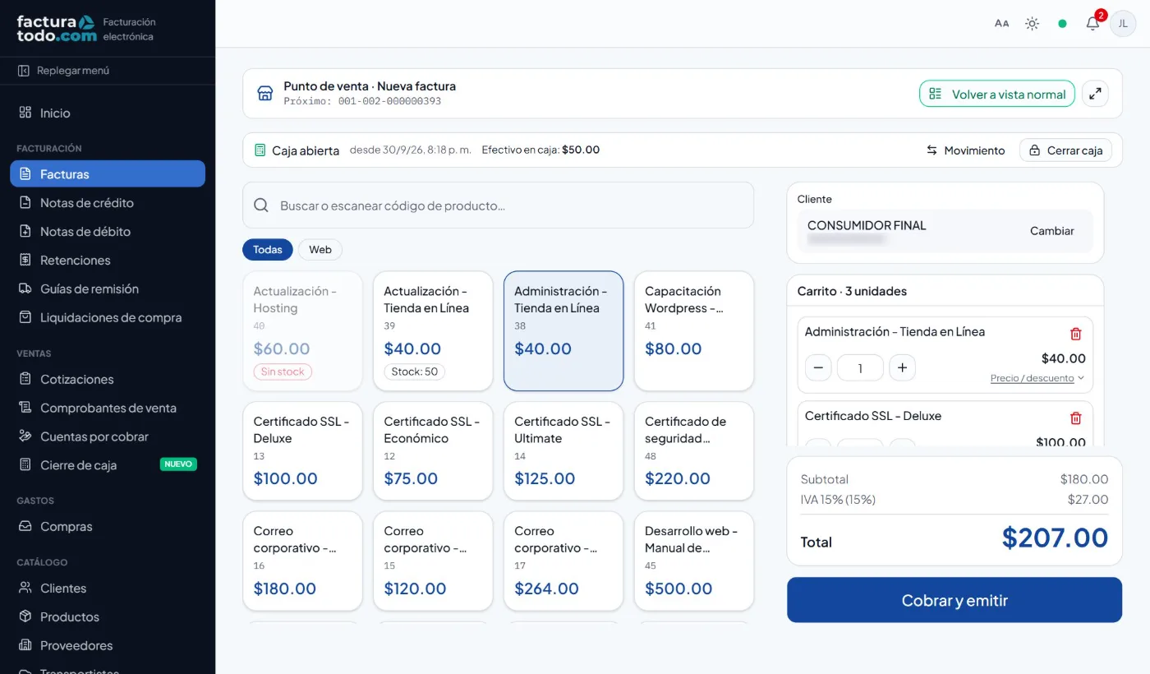Open Proveedores in the sidebar
The height and width of the screenshot is (674, 1150).
coord(108,646)
